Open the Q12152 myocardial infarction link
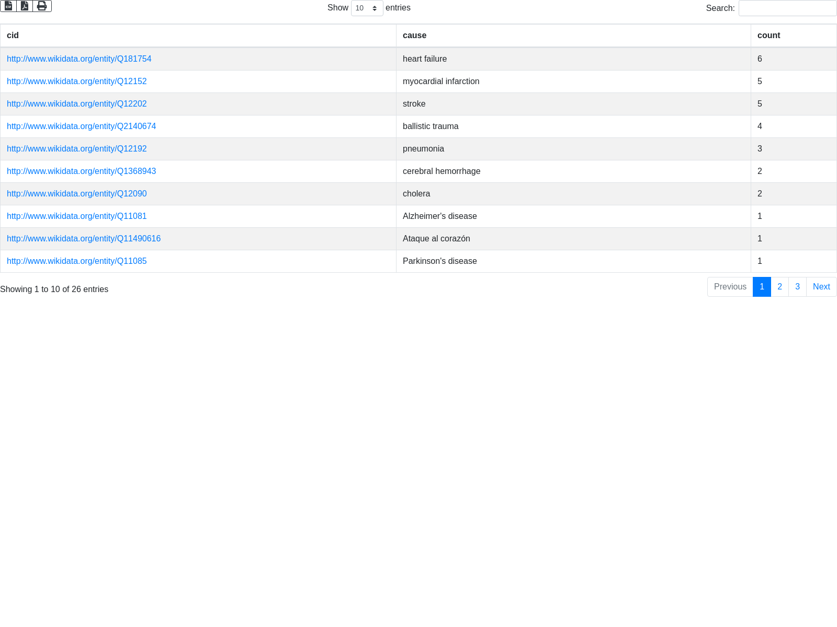 pyautogui.click(x=77, y=82)
